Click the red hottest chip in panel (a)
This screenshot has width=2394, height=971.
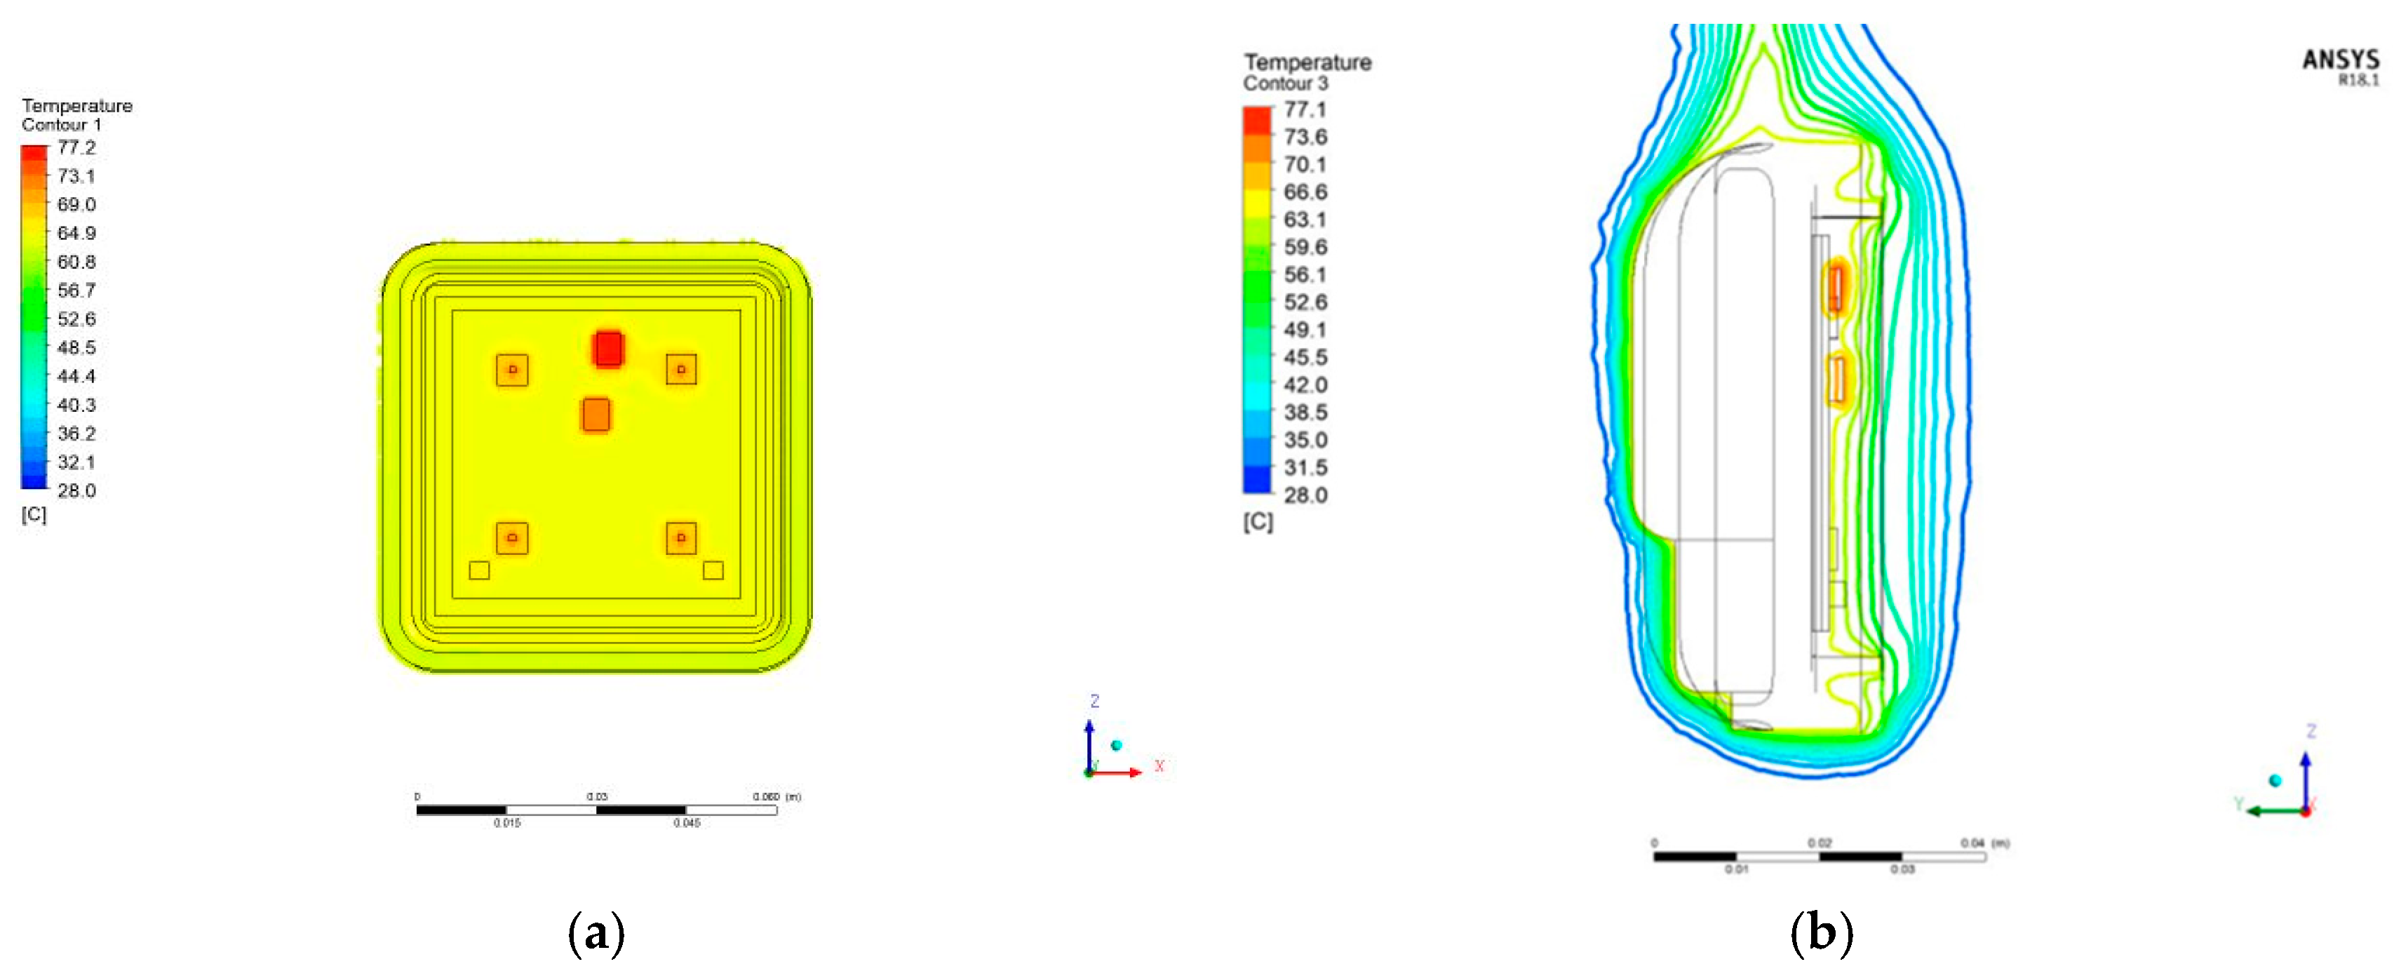click(607, 349)
